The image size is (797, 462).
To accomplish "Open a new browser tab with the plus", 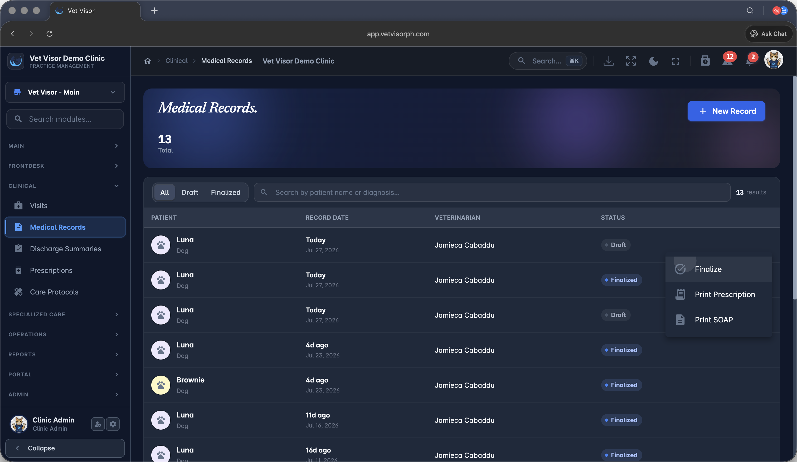I will (x=154, y=11).
